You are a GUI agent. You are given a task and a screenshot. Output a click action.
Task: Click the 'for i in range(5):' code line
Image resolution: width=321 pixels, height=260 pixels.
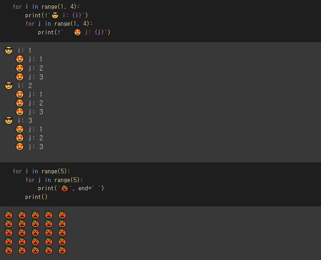pos(41,171)
